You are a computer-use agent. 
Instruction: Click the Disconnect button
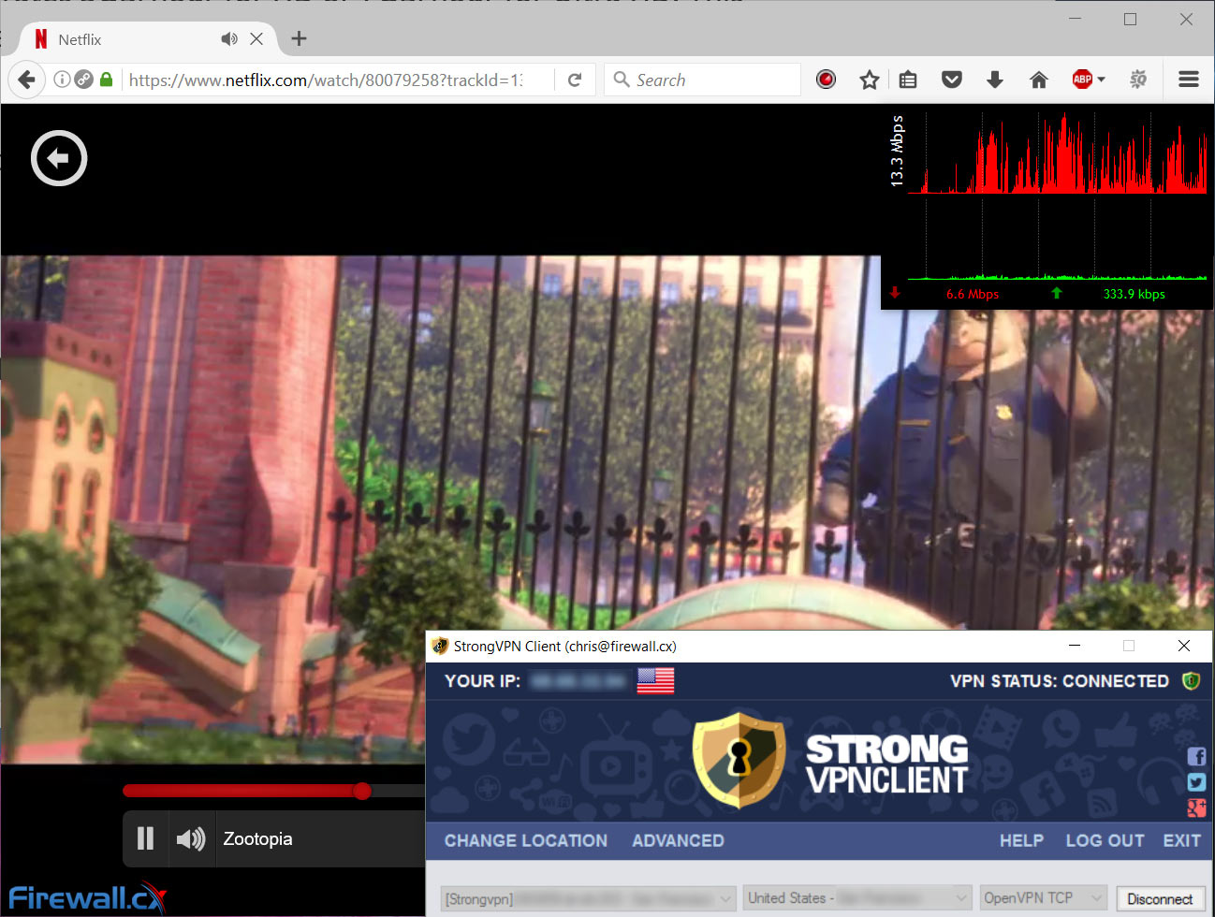(x=1160, y=898)
